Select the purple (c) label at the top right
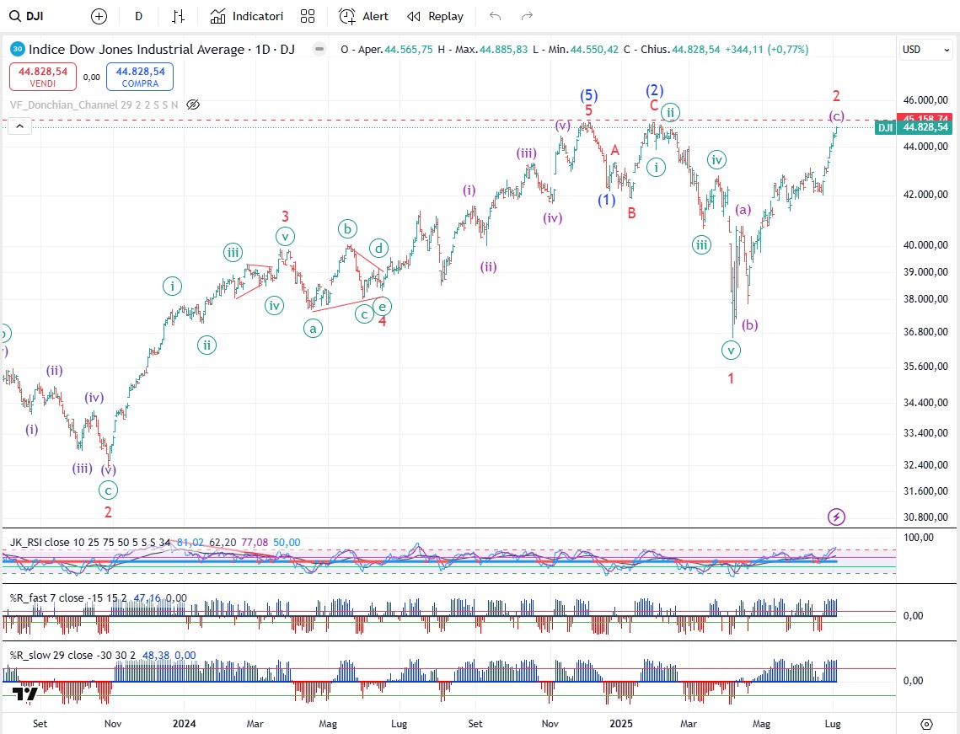The height and width of the screenshot is (734, 960). pyautogui.click(x=837, y=116)
